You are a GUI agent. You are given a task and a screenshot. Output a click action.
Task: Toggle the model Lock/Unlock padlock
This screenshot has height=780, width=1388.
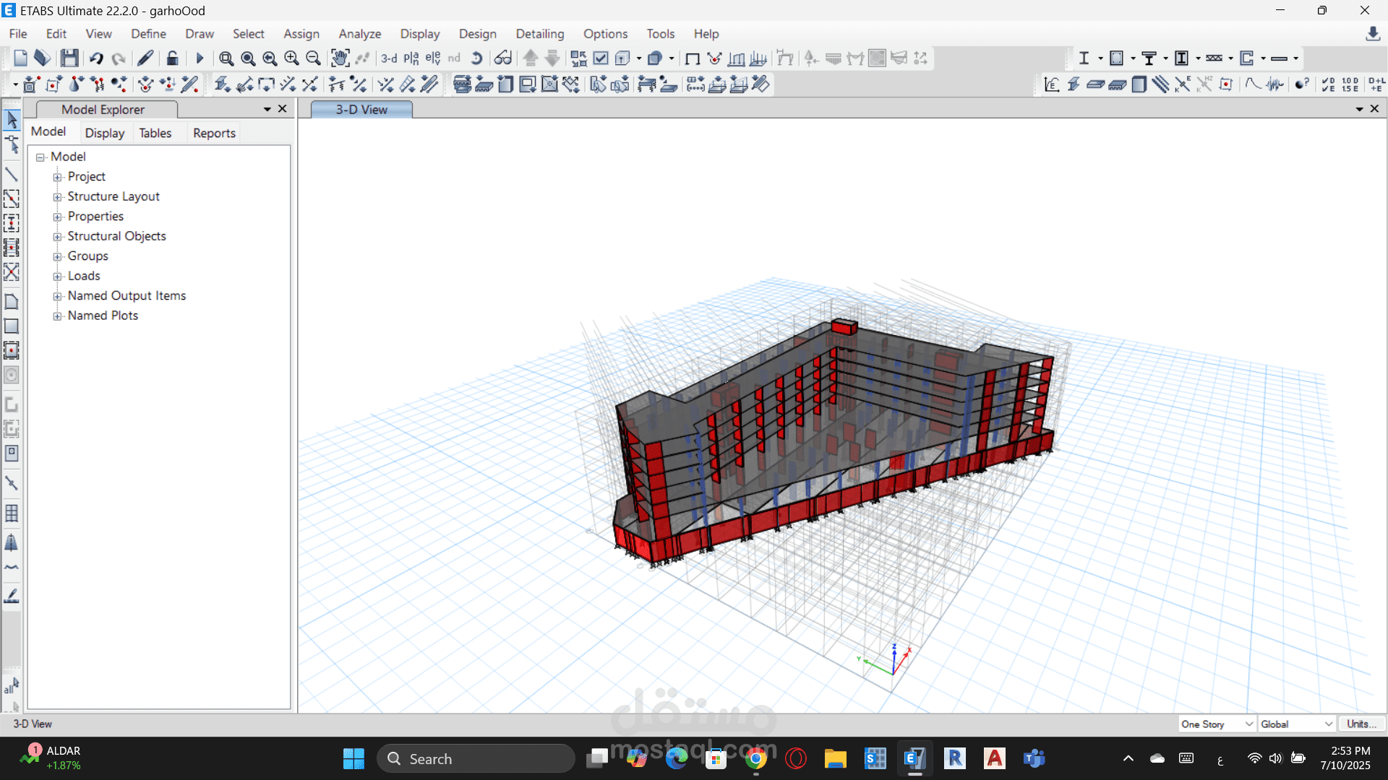point(172,58)
